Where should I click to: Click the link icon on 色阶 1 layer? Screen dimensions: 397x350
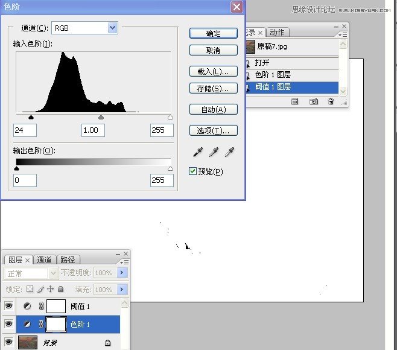(x=41, y=324)
